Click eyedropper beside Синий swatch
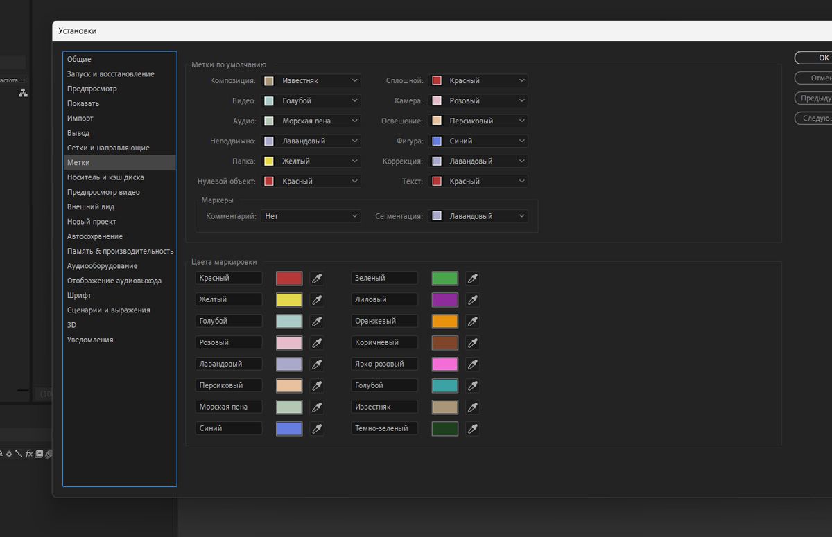 [317, 429]
